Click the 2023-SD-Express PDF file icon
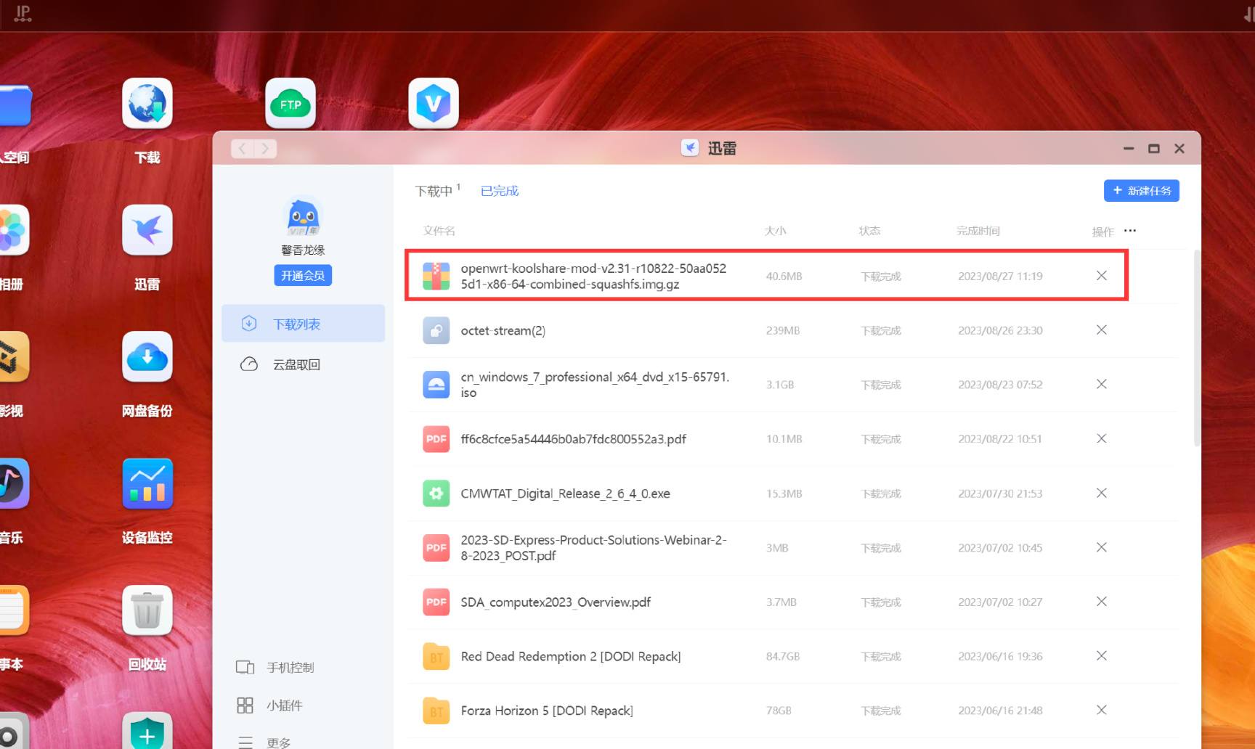The height and width of the screenshot is (749, 1255). tap(436, 548)
